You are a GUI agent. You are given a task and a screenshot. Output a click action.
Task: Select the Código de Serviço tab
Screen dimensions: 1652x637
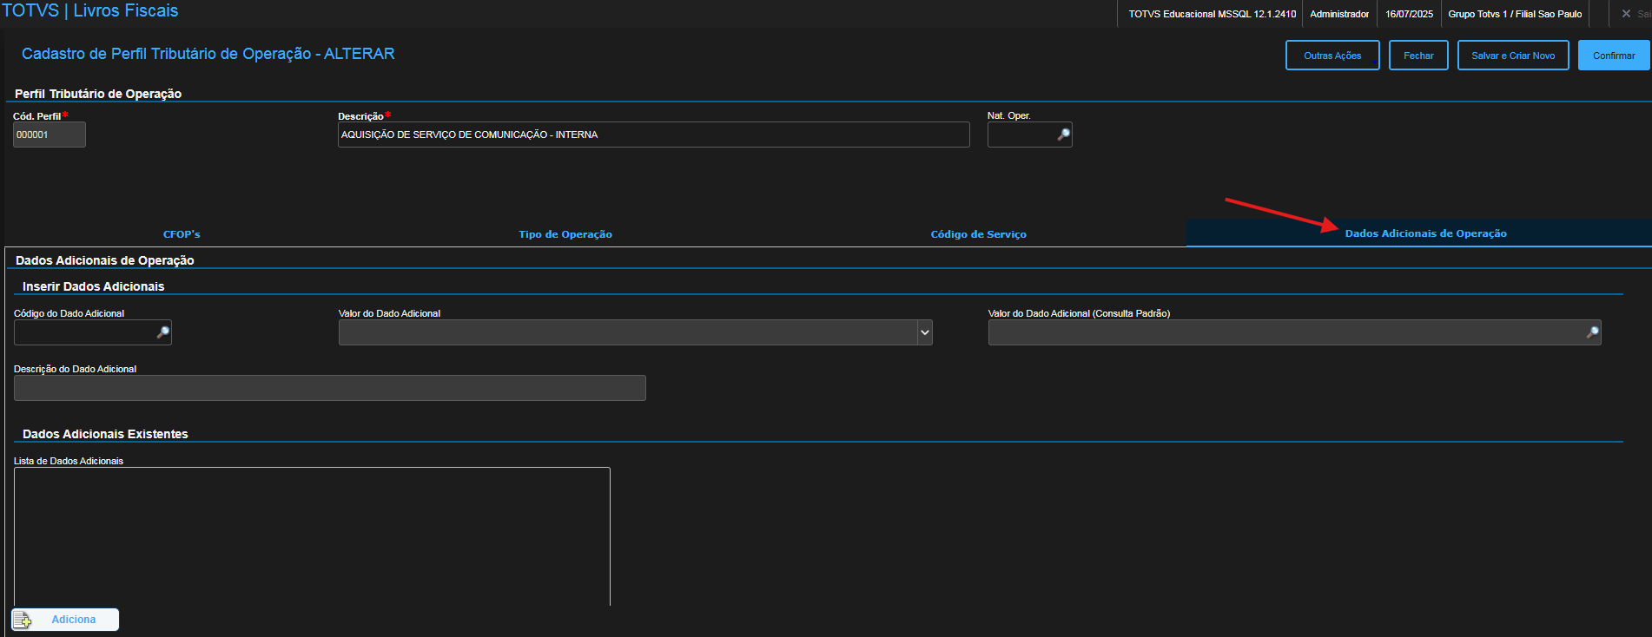click(x=978, y=234)
